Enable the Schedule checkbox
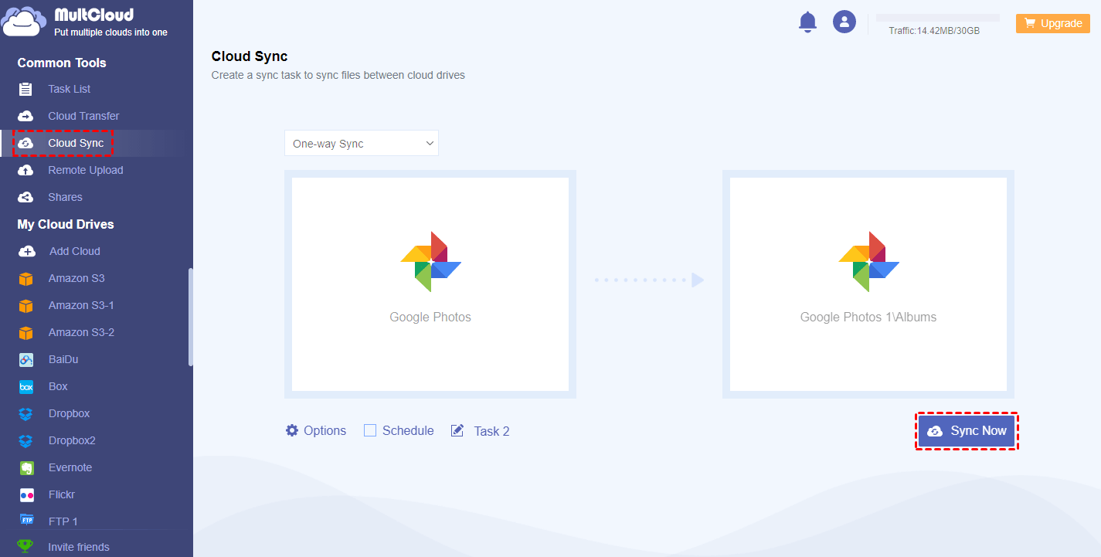The width and height of the screenshot is (1101, 557). [x=370, y=430]
